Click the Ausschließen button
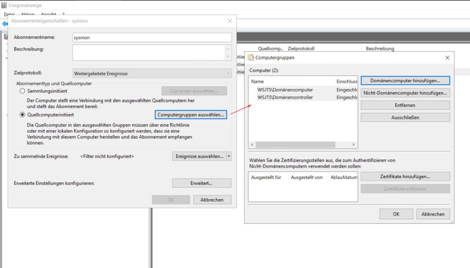Viewport: 470px width, 268px height. pos(405,117)
